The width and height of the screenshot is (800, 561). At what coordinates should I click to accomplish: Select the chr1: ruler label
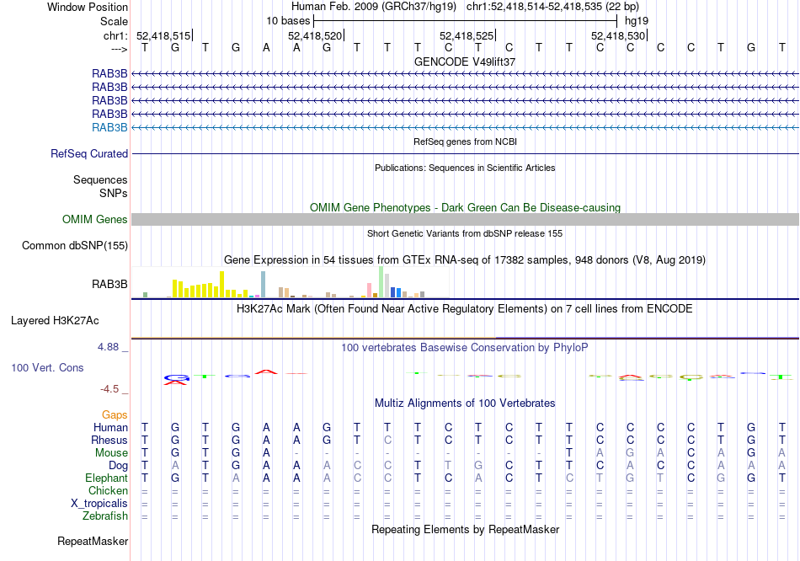click(115, 35)
